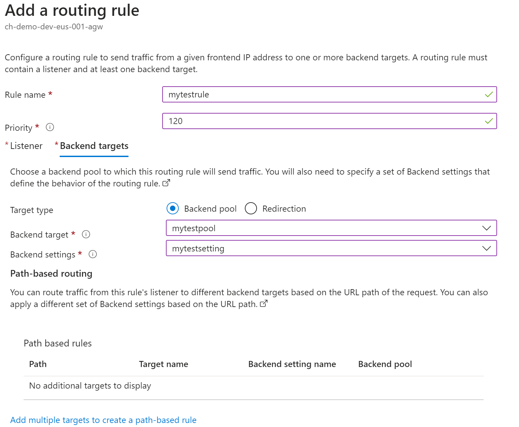Click the Rule name input field
This screenshot has width=519, height=427.
(x=329, y=95)
